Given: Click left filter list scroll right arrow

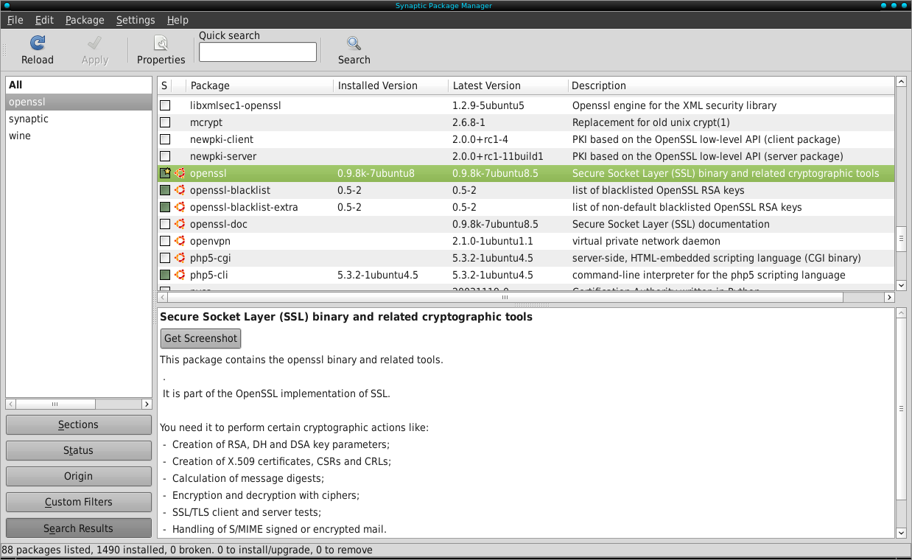Looking at the screenshot, I should (147, 404).
